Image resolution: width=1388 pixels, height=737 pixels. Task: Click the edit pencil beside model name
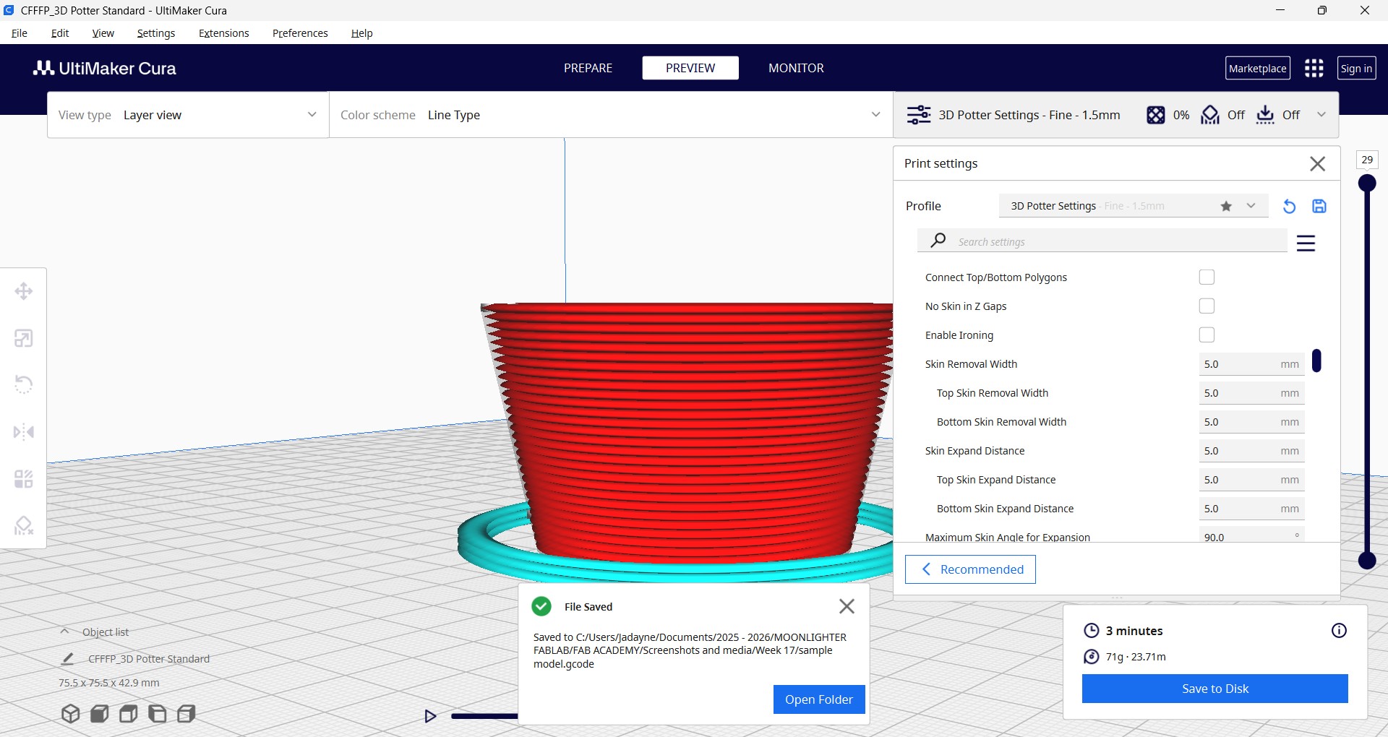tap(67, 658)
